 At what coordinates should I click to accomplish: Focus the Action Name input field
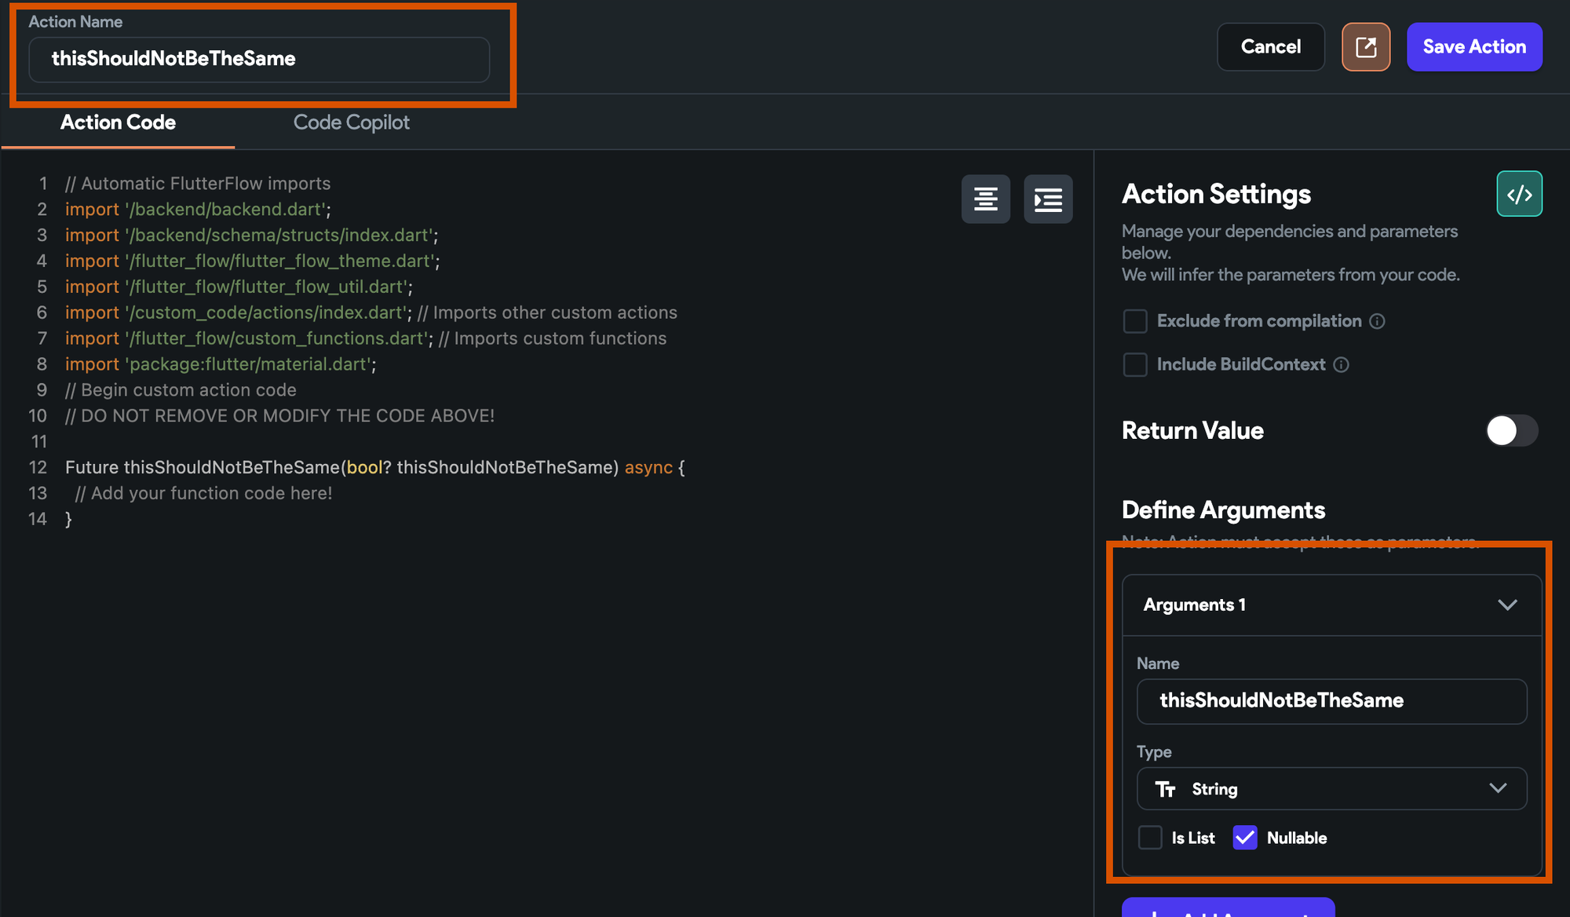coord(259,60)
